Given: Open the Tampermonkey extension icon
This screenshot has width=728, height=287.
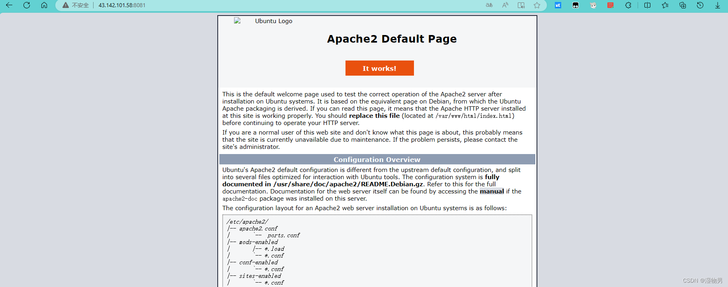Looking at the screenshot, I should (576, 5).
